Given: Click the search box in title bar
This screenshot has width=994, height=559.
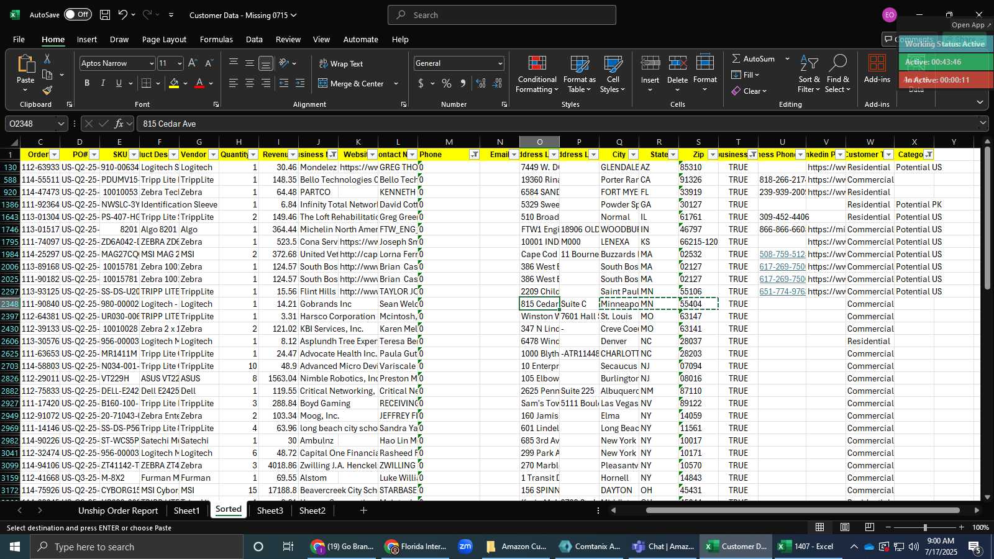Looking at the screenshot, I should pos(502,15).
